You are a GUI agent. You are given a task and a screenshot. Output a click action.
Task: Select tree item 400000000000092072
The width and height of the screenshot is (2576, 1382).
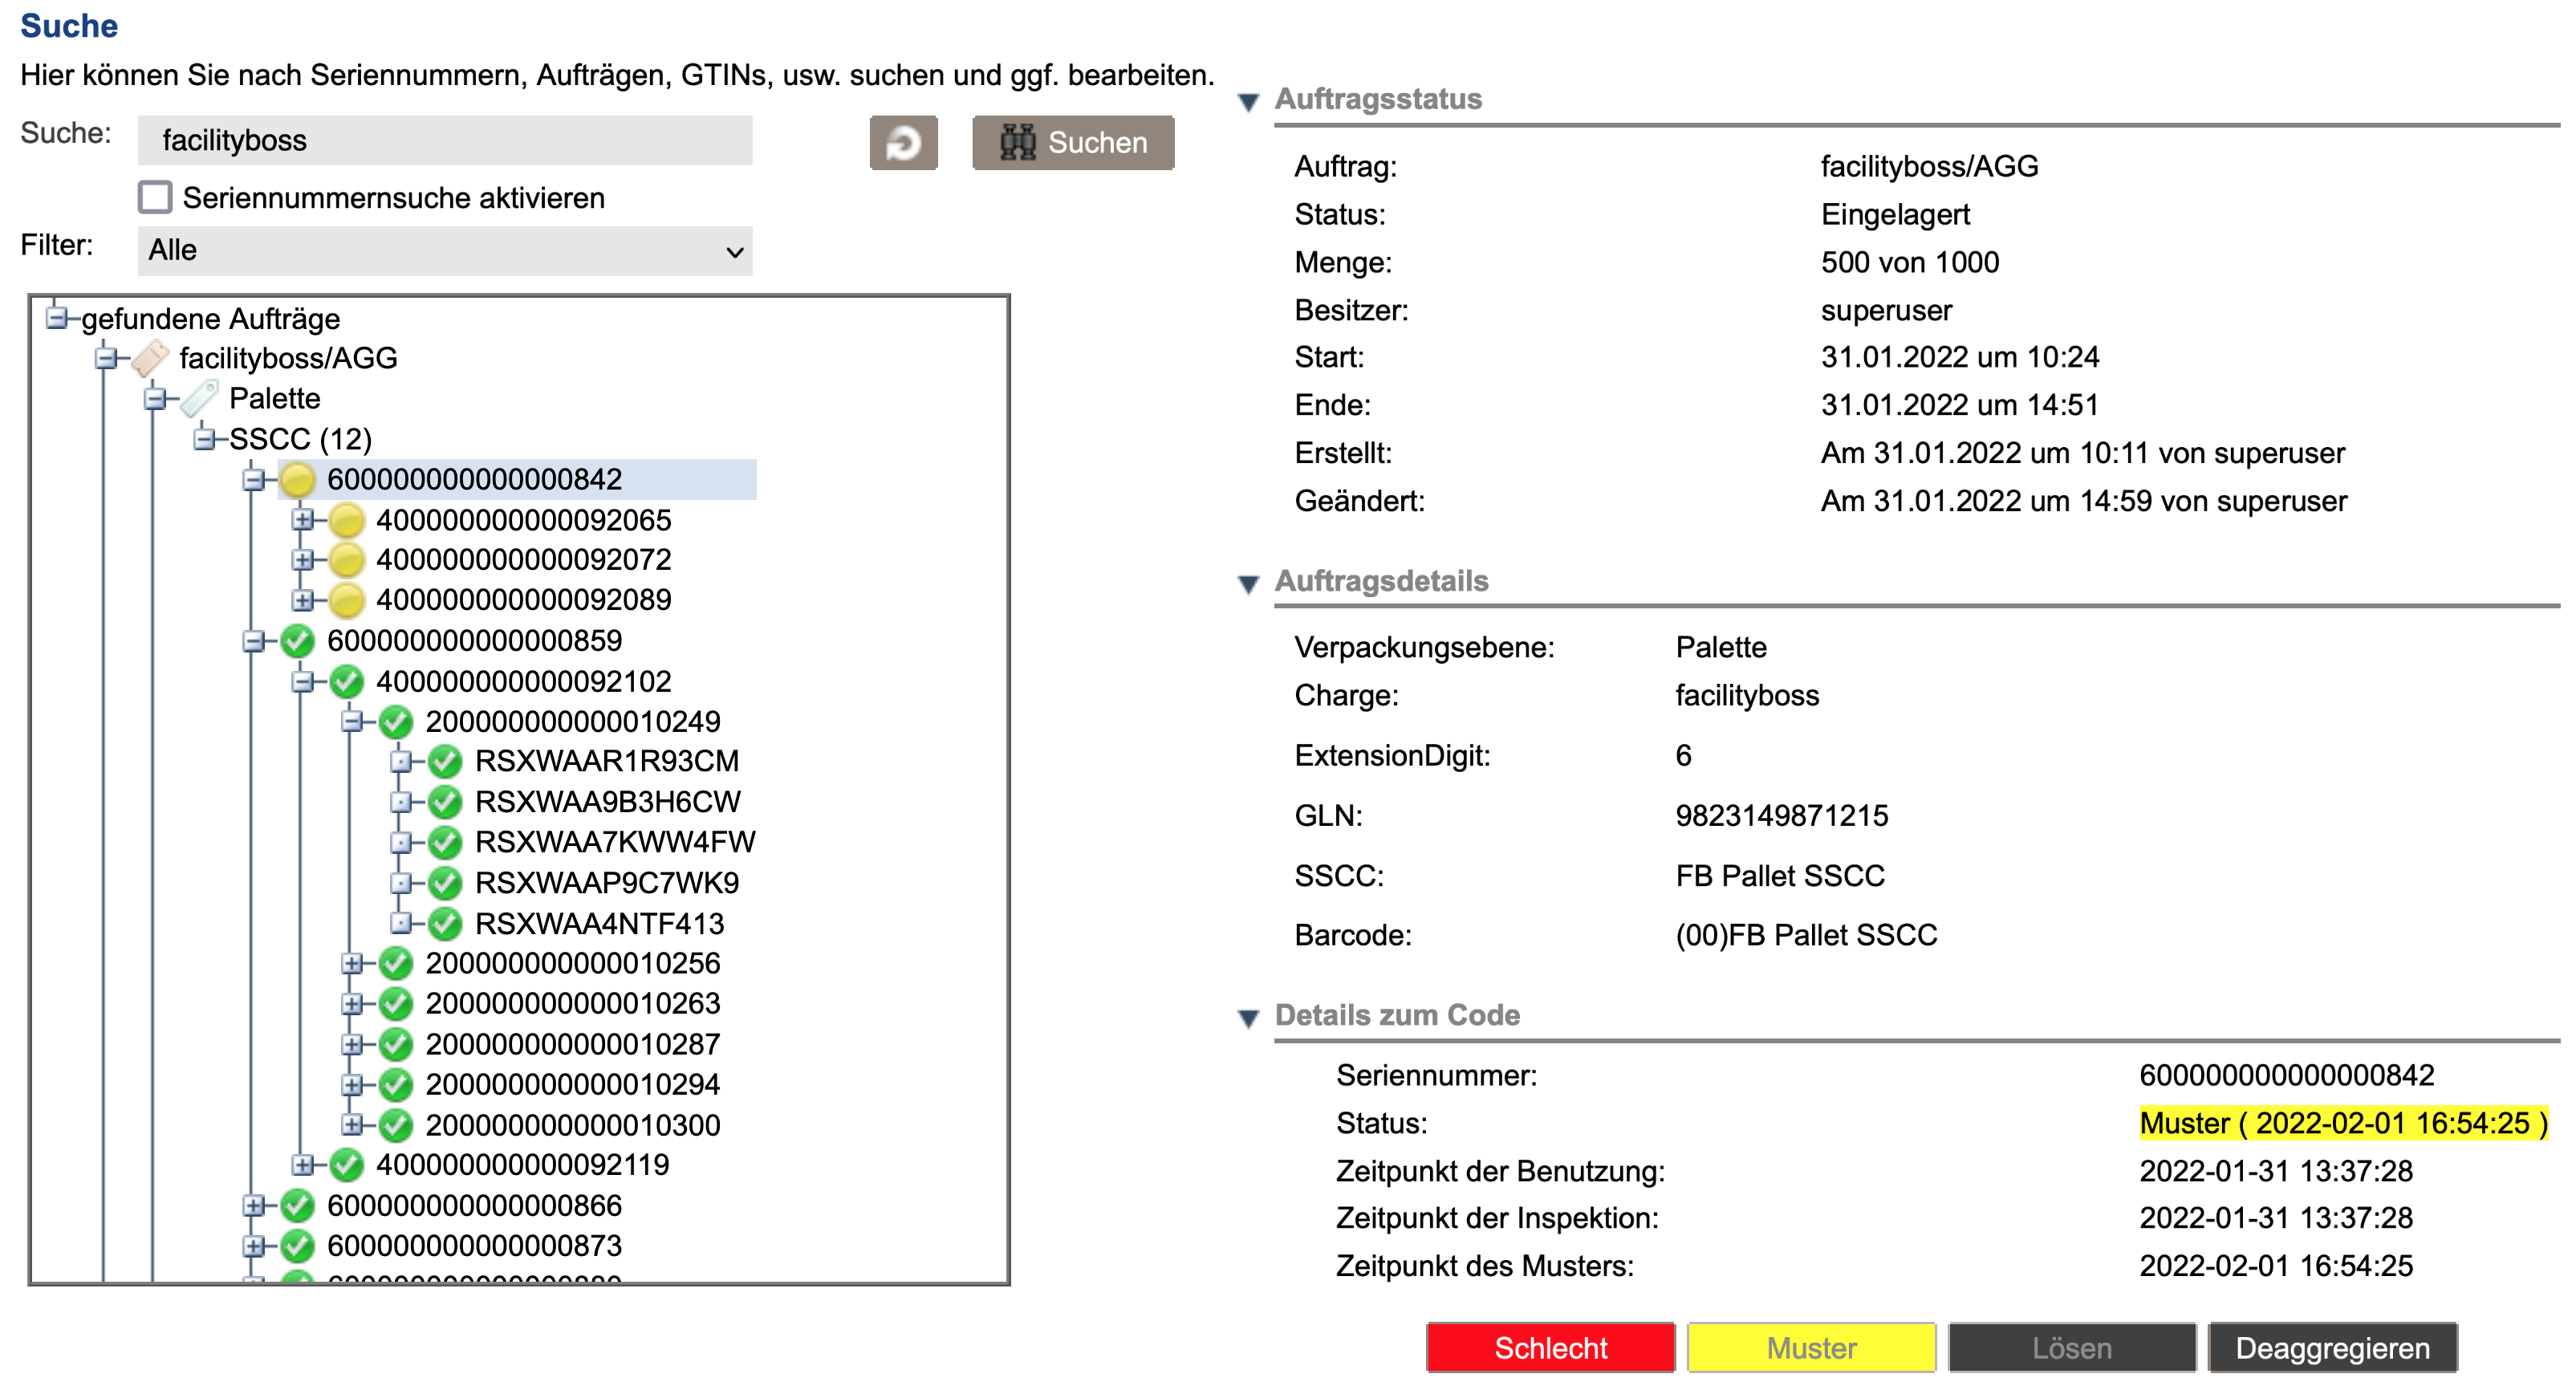pyautogui.click(x=523, y=559)
